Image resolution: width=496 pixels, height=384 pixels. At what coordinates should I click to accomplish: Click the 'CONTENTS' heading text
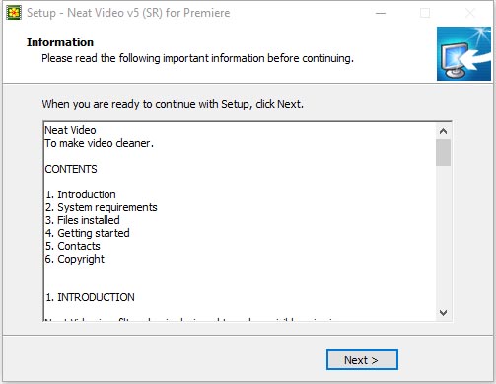[x=71, y=169]
